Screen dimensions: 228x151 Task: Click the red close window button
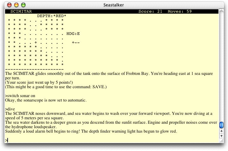point(10,5)
